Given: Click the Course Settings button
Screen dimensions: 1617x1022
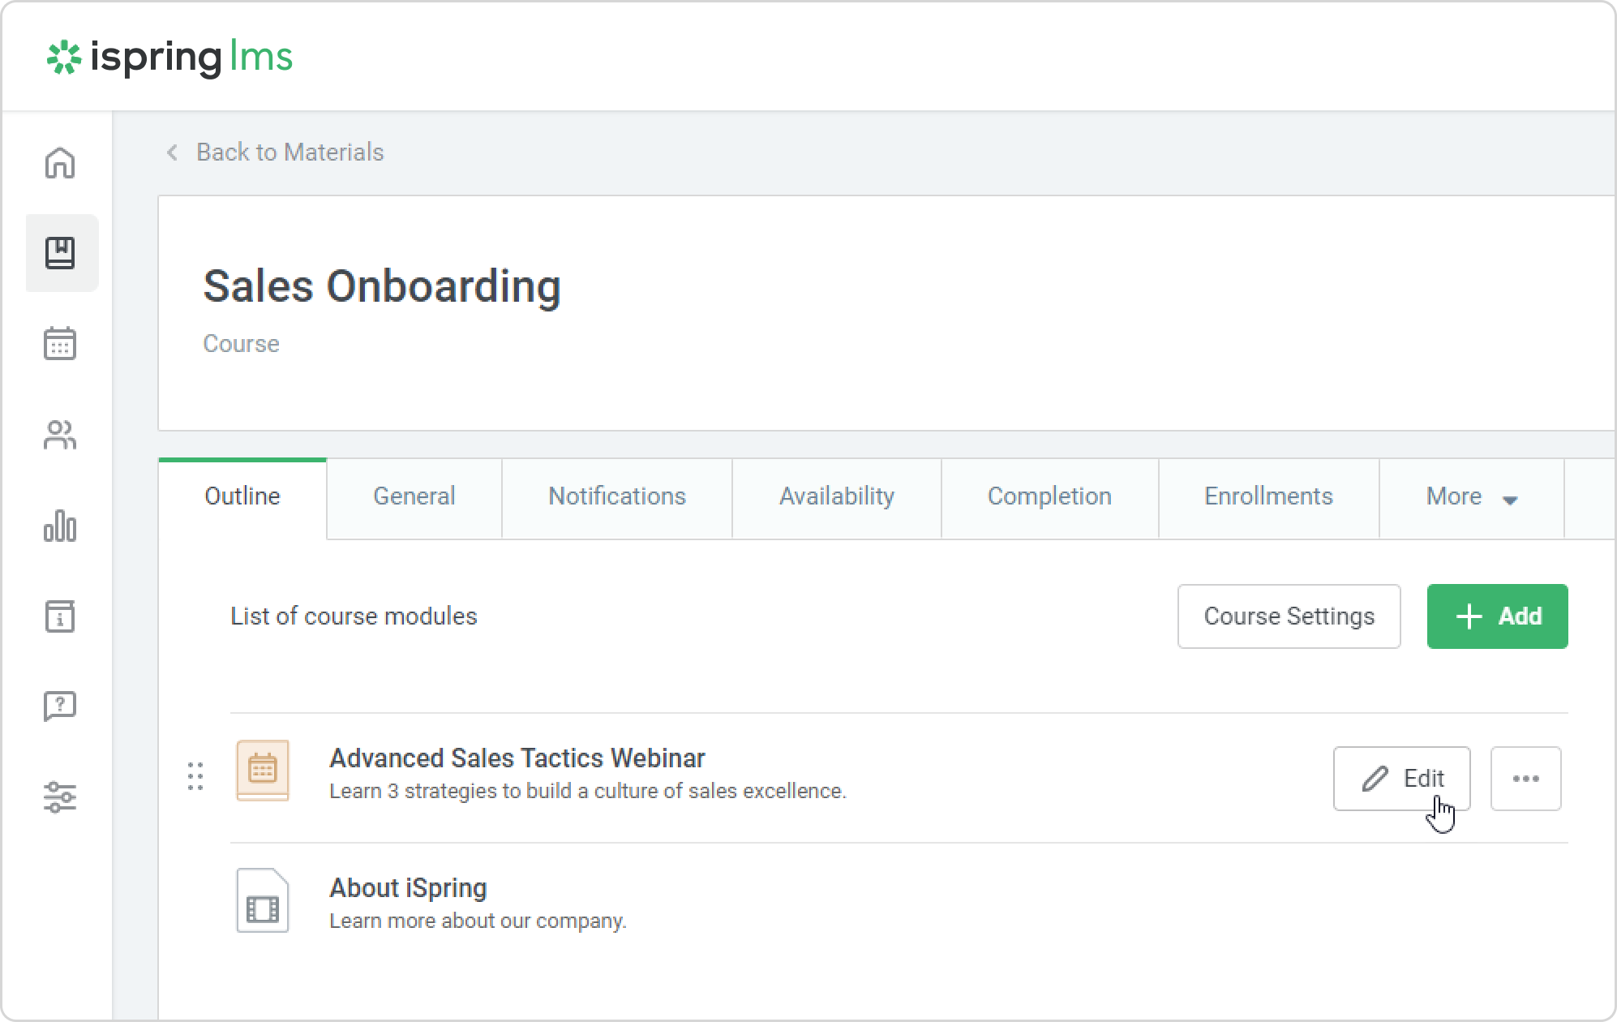Looking at the screenshot, I should [x=1289, y=616].
